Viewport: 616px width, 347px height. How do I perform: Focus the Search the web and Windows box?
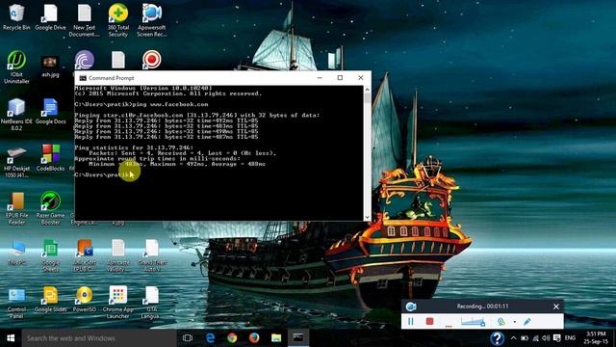click(99, 338)
